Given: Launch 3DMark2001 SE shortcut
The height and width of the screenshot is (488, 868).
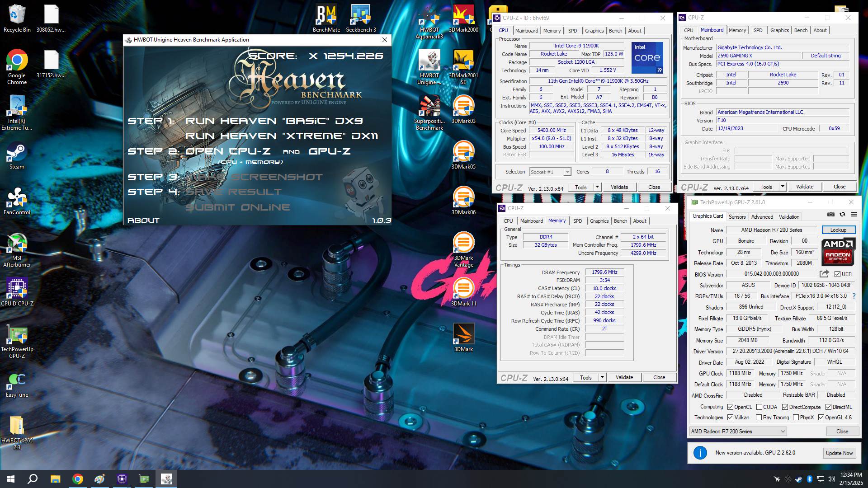Looking at the screenshot, I should click(463, 67).
